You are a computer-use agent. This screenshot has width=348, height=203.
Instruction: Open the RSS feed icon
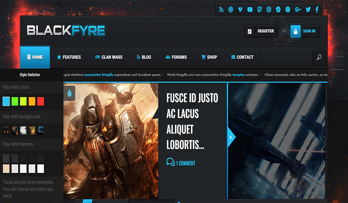pos(221,10)
